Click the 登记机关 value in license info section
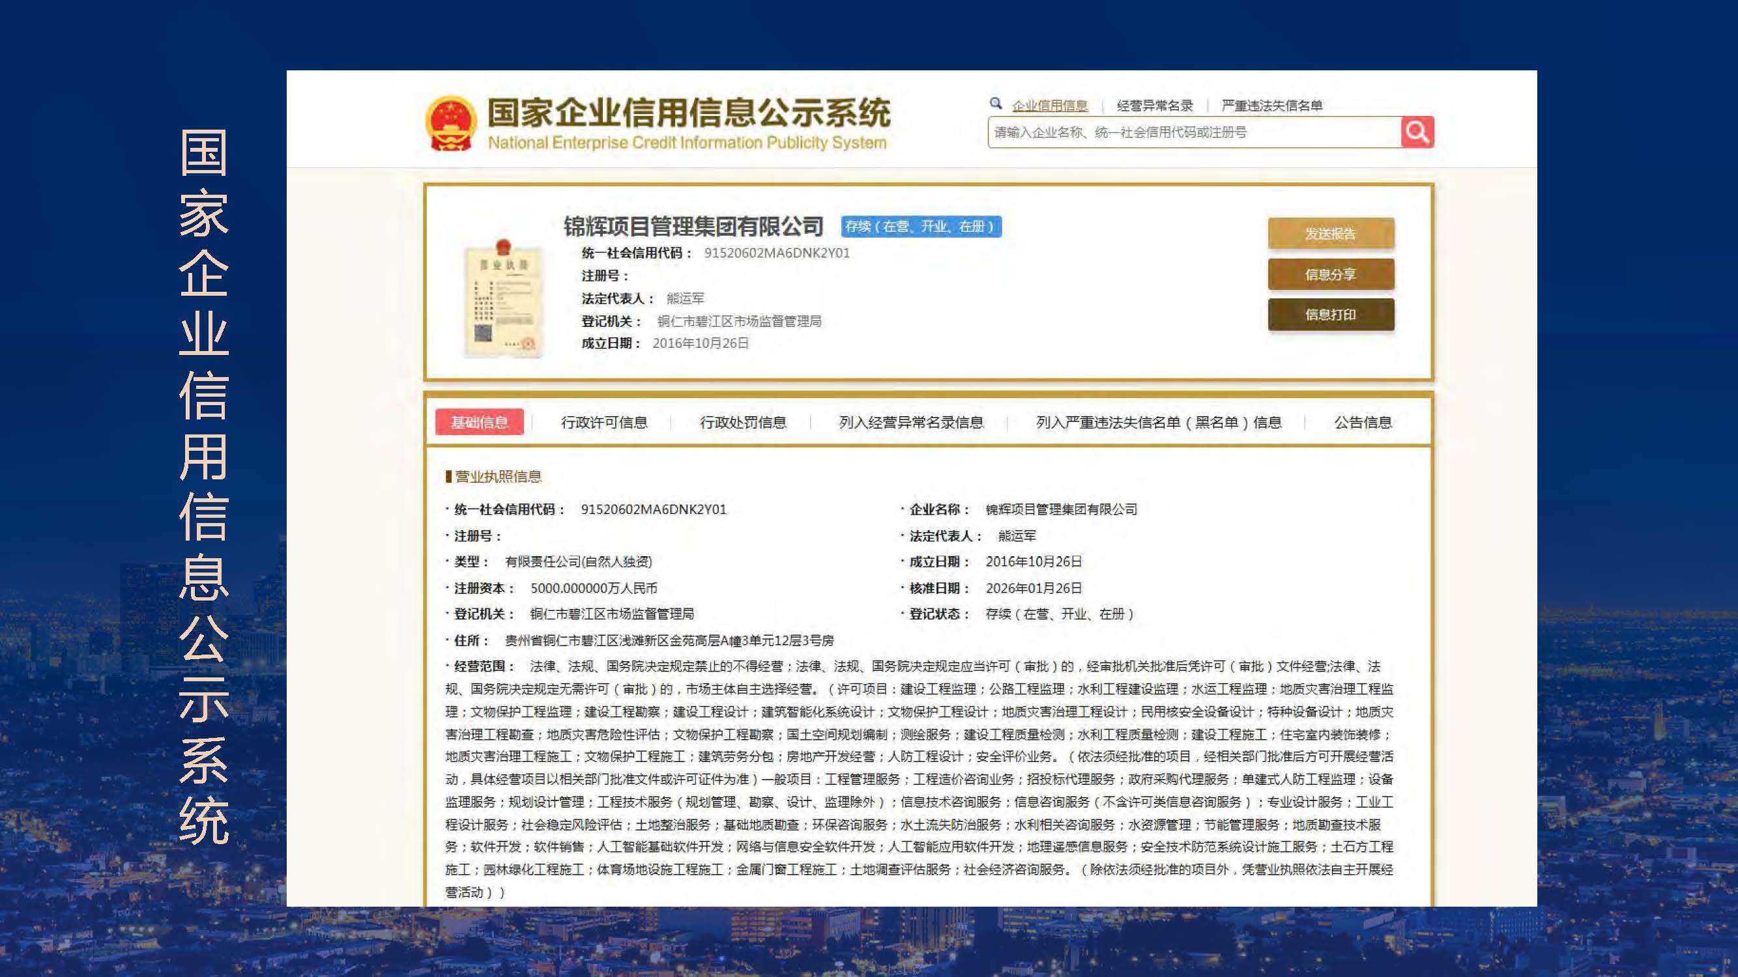 point(612,614)
